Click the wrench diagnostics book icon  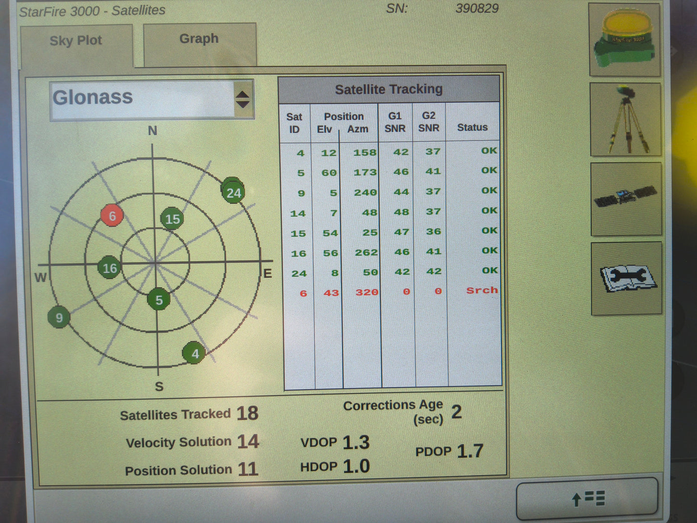point(625,279)
